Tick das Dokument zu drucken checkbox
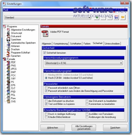132x135 pixels. pos(46,101)
